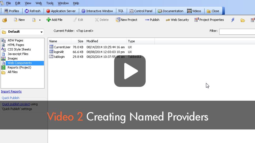Click the Close toolbar button
The width and height of the screenshot is (255, 143).
coord(213,11)
